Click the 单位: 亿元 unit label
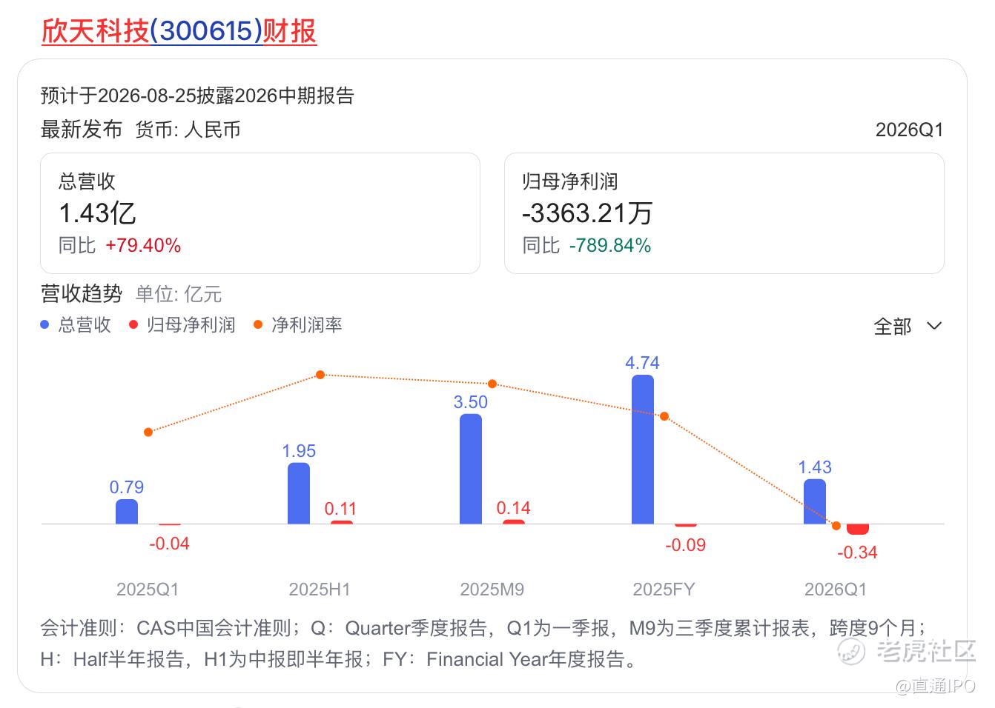The image size is (995, 708). tap(179, 294)
